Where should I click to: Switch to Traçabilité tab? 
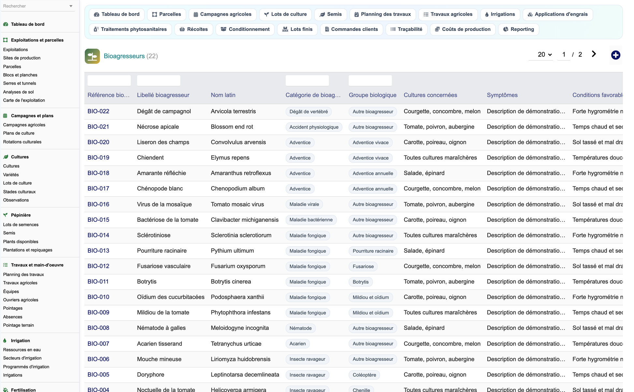pos(406,29)
